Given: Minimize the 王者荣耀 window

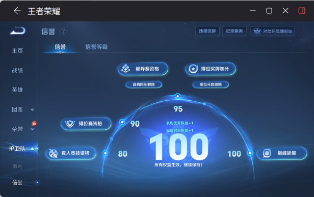Looking at the screenshot, I should 253,11.
